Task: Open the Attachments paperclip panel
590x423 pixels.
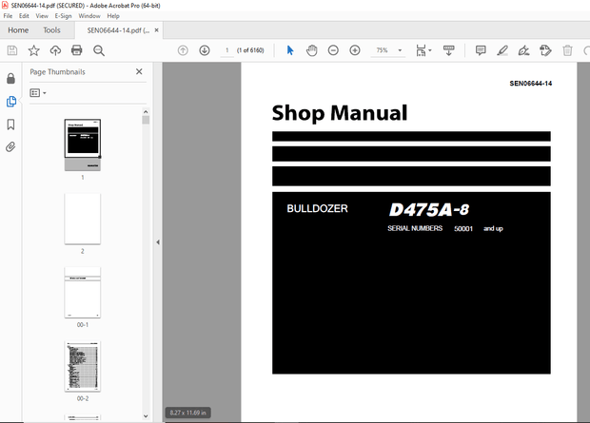Action: click(x=10, y=147)
